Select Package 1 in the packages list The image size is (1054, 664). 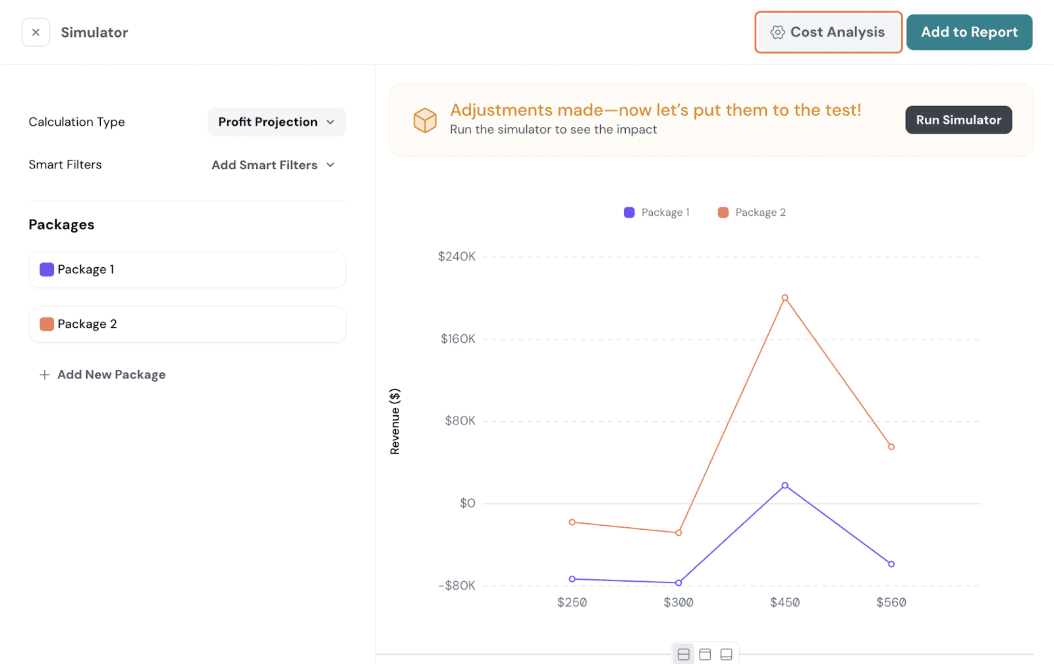tap(187, 270)
